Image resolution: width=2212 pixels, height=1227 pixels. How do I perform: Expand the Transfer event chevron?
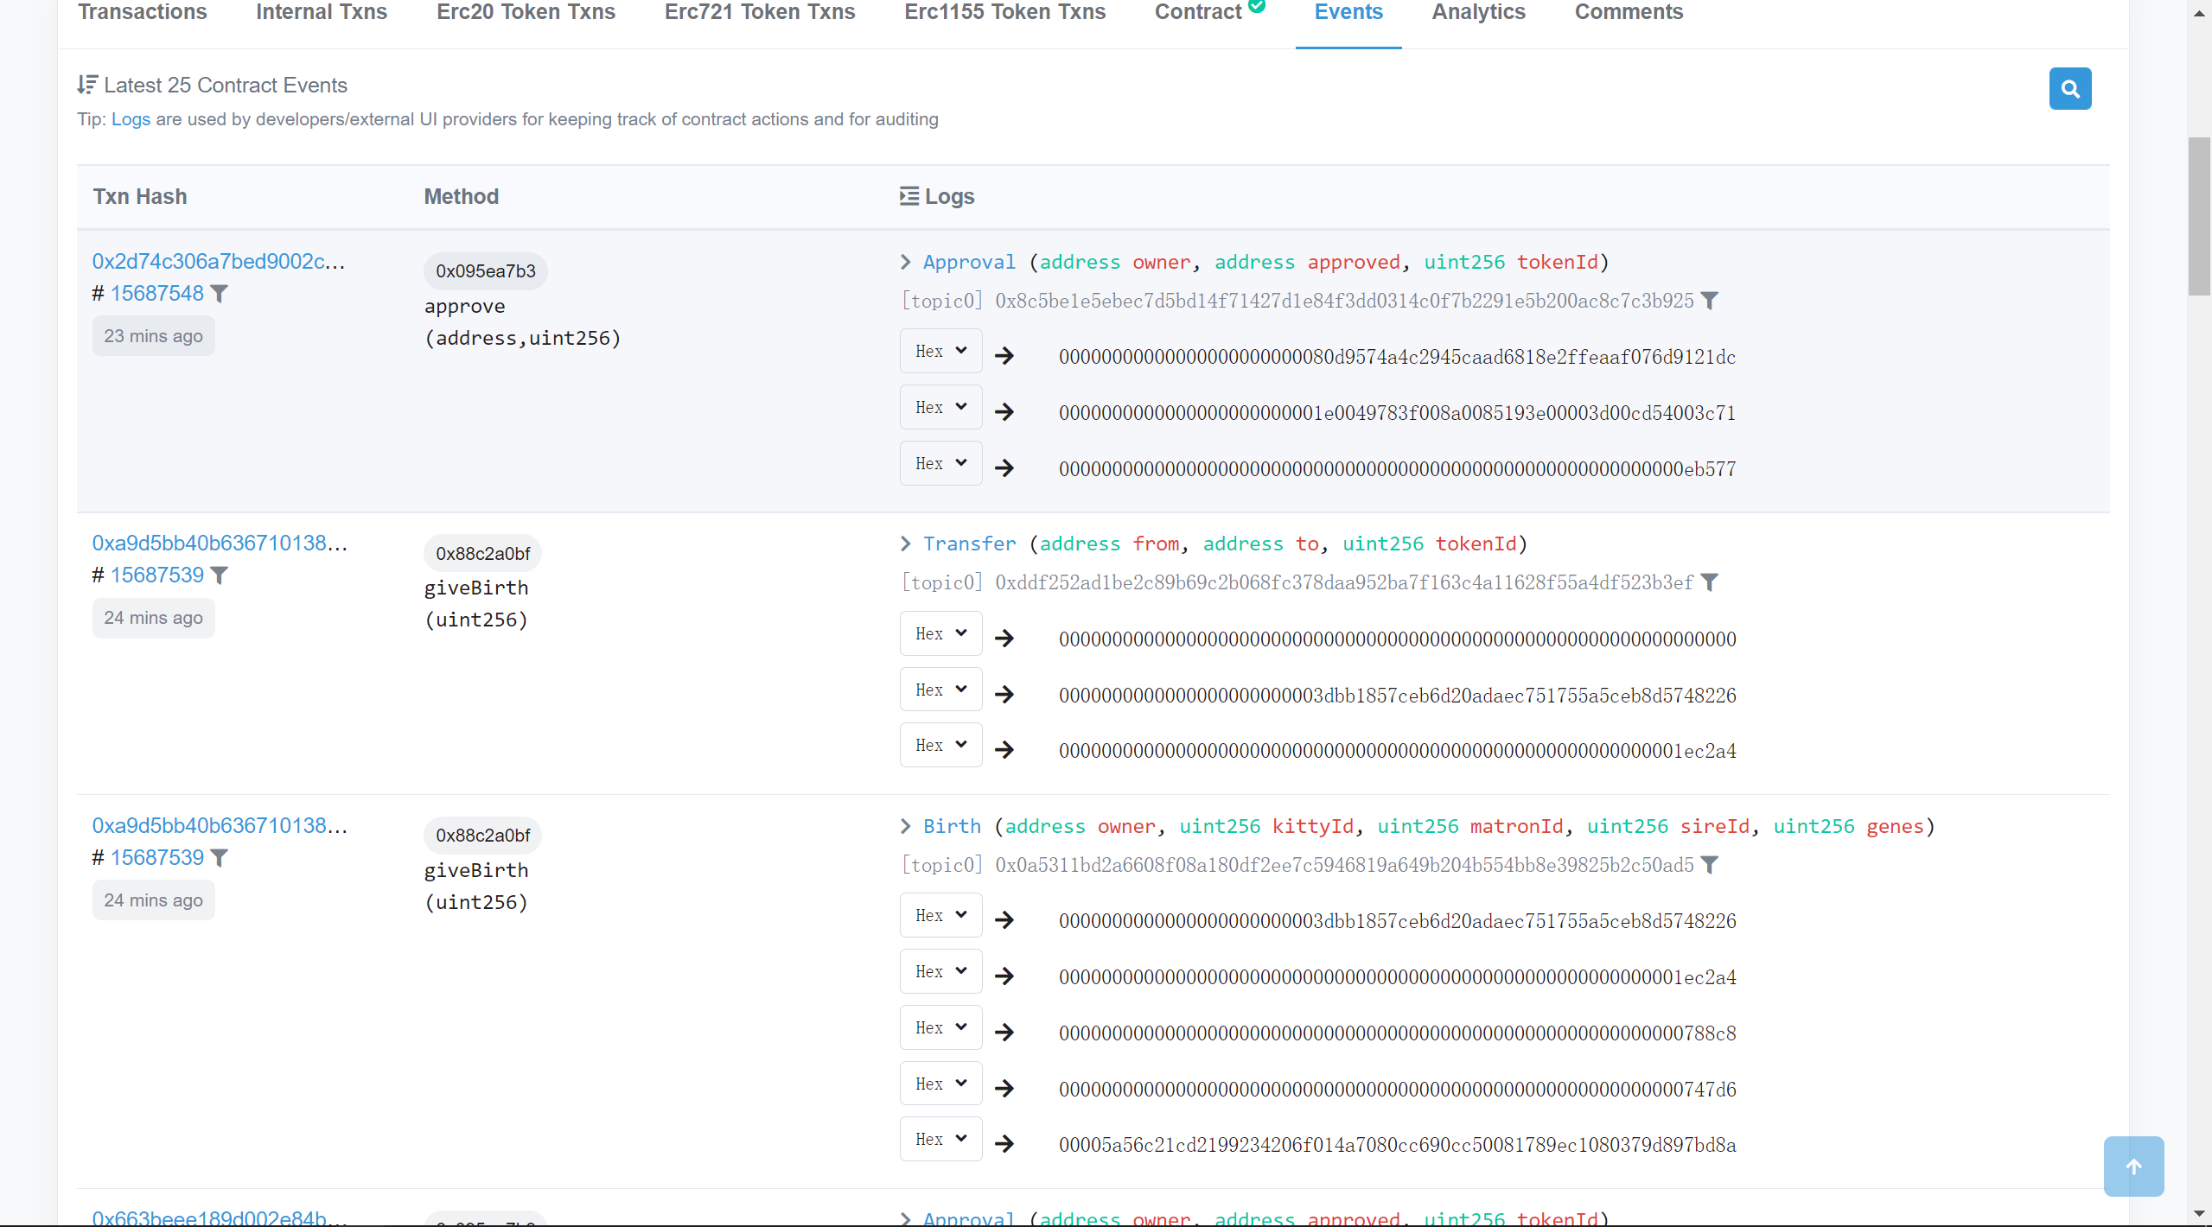pos(905,544)
